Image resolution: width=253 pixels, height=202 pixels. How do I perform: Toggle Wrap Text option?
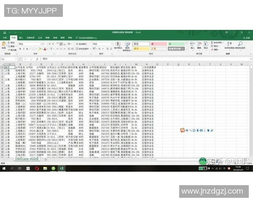(81, 44)
